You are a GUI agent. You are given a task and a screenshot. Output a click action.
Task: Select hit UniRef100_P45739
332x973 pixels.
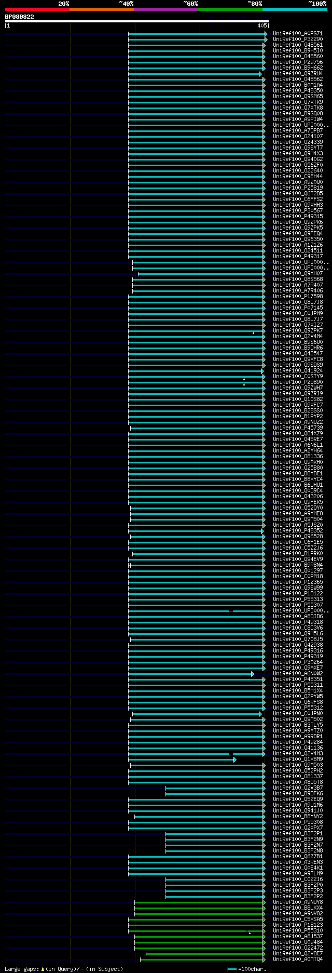pyautogui.click(x=298, y=428)
